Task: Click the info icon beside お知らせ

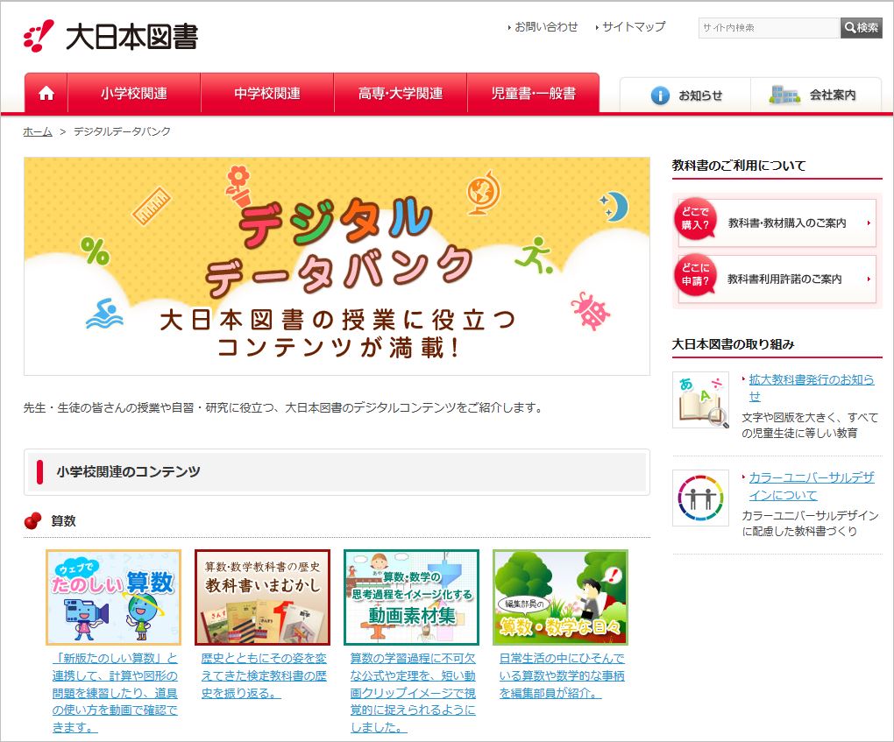Action: click(x=659, y=96)
